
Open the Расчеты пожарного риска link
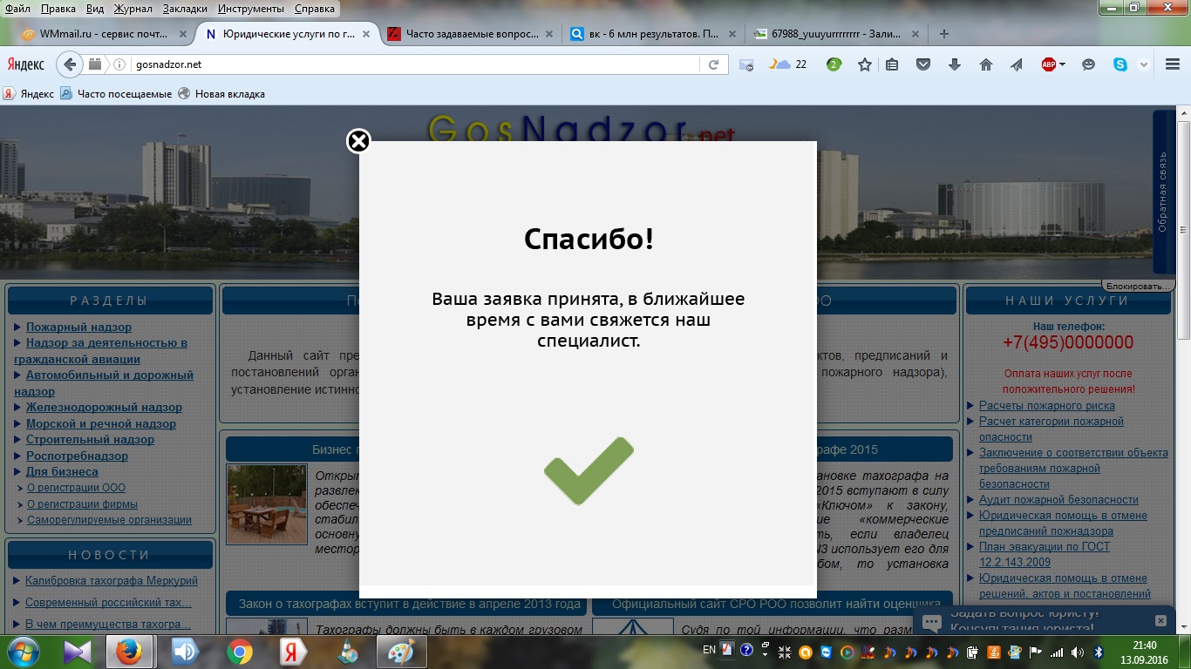[x=1046, y=406]
